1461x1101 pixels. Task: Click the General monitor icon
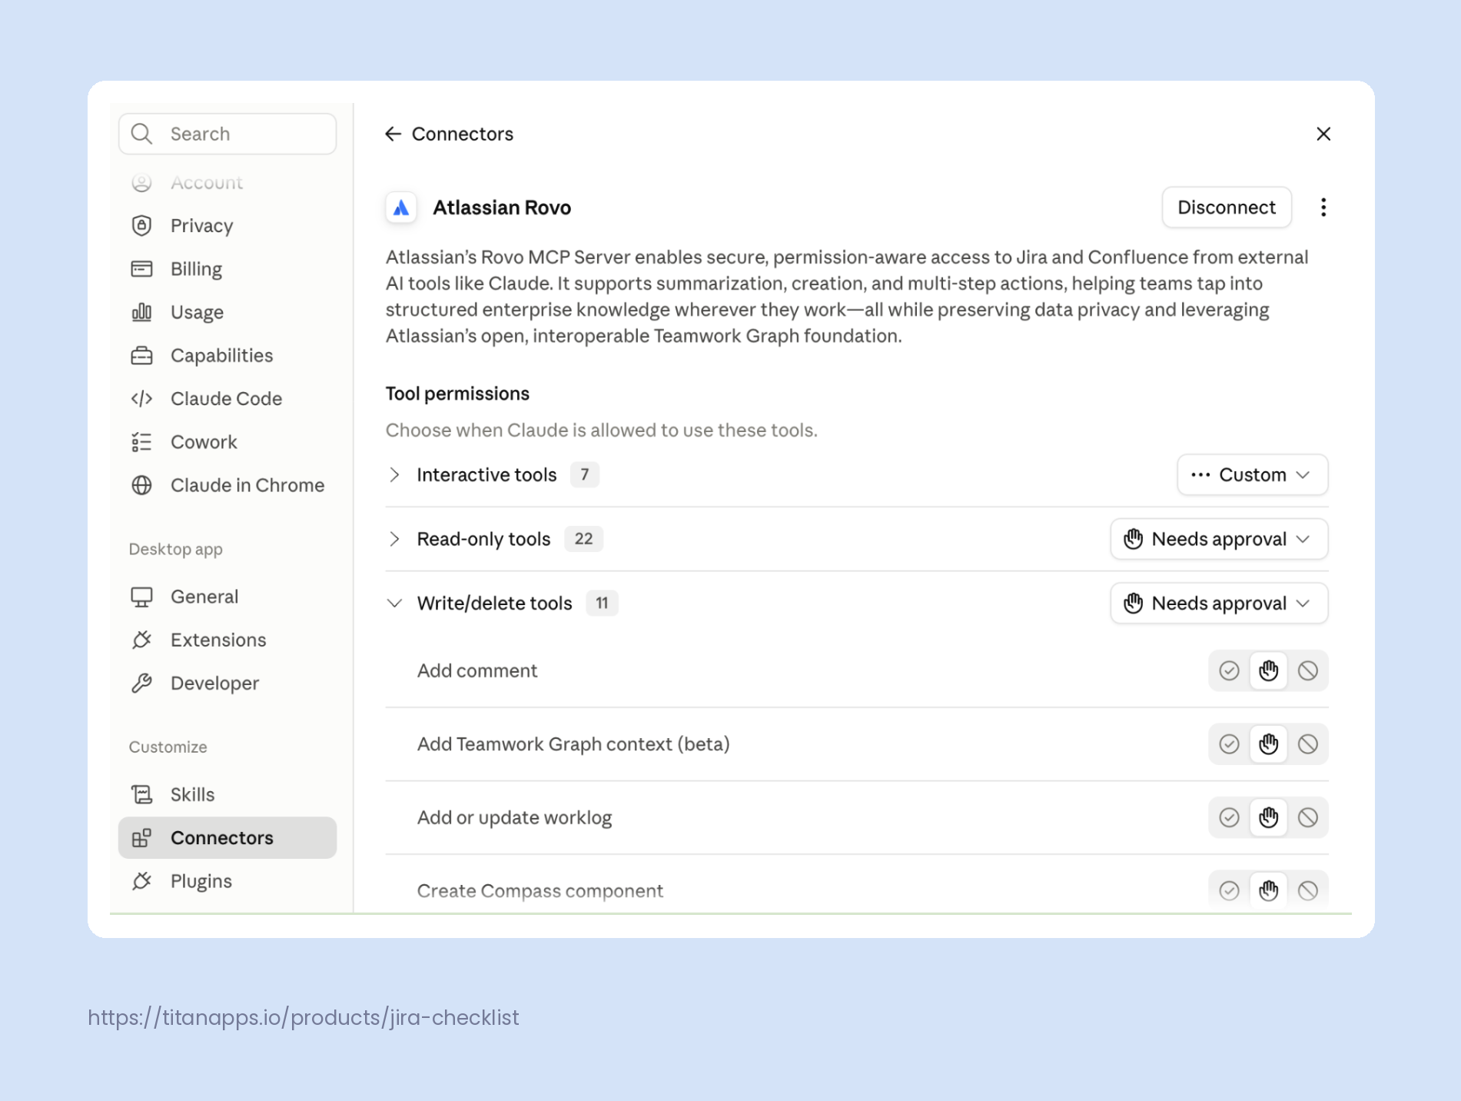click(x=141, y=597)
